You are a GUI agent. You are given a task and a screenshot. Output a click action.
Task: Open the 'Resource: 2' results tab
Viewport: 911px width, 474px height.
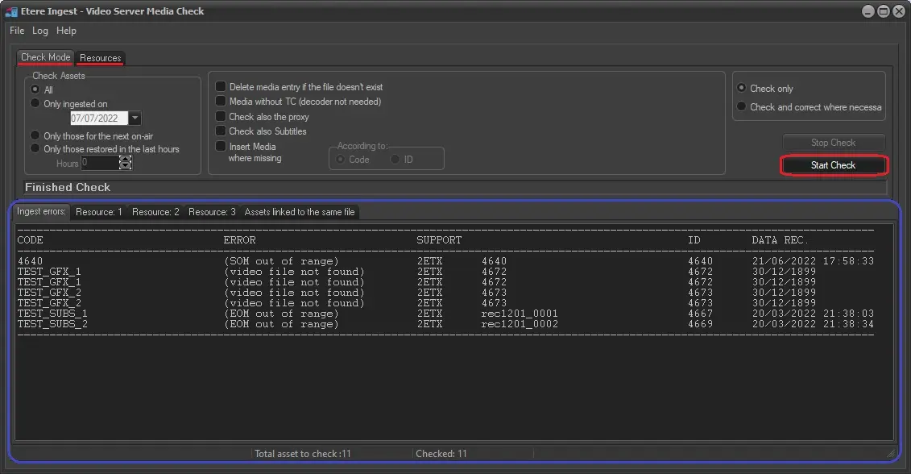155,212
